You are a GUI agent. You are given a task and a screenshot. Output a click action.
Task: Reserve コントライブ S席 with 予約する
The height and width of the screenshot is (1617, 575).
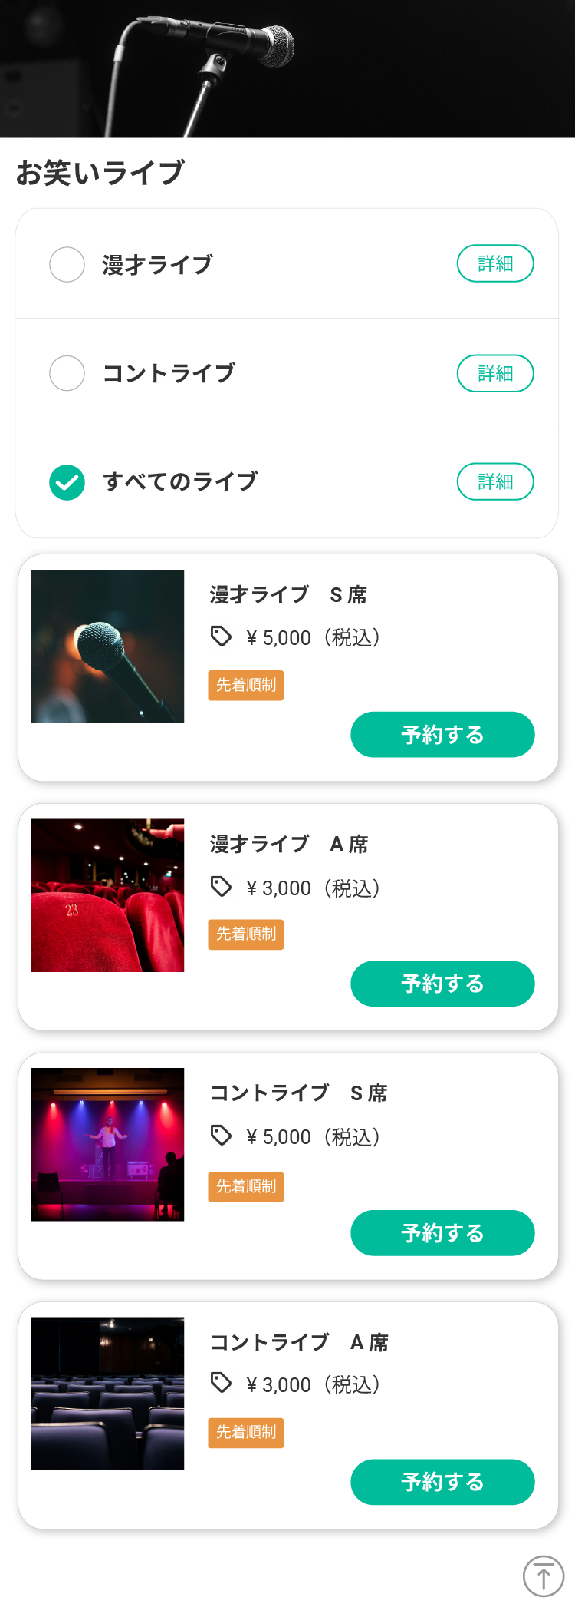pos(442,1233)
